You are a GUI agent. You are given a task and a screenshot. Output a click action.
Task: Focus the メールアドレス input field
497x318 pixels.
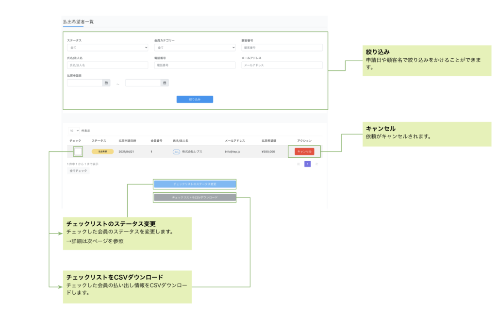pyautogui.click(x=282, y=65)
